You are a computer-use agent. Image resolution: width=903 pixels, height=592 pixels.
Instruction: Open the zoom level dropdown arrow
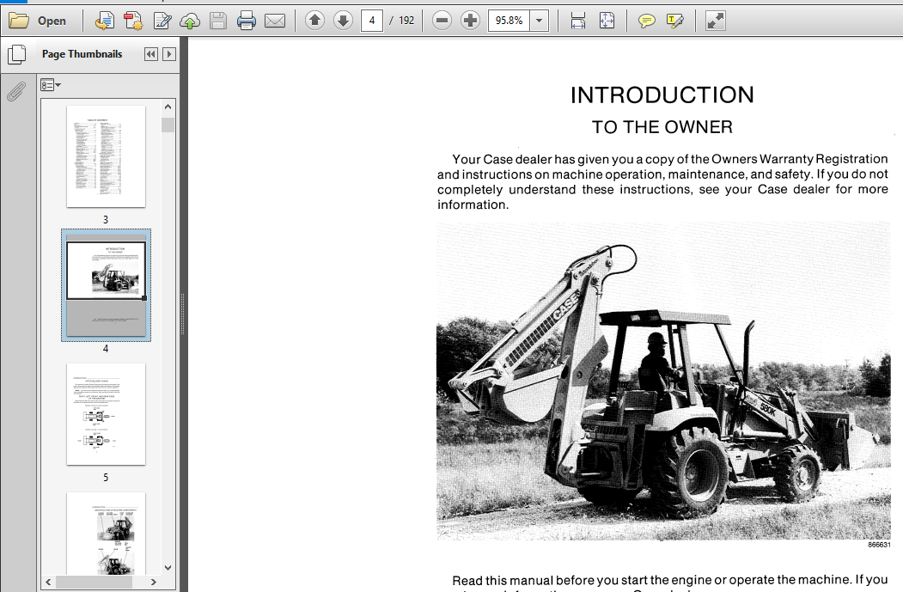point(539,21)
